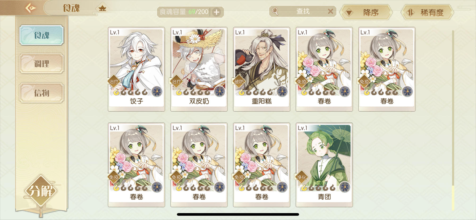The image size is (476, 220).
Task: Switch to the 食魂 tab
Action: click(x=41, y=35)
